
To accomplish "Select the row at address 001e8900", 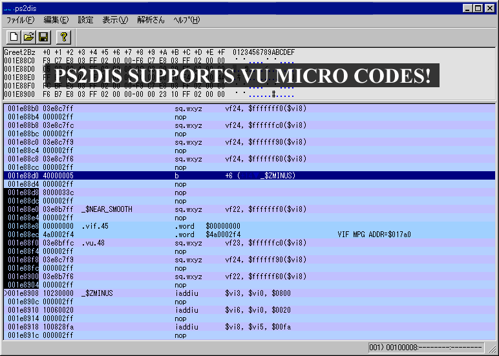I will 249,277.
